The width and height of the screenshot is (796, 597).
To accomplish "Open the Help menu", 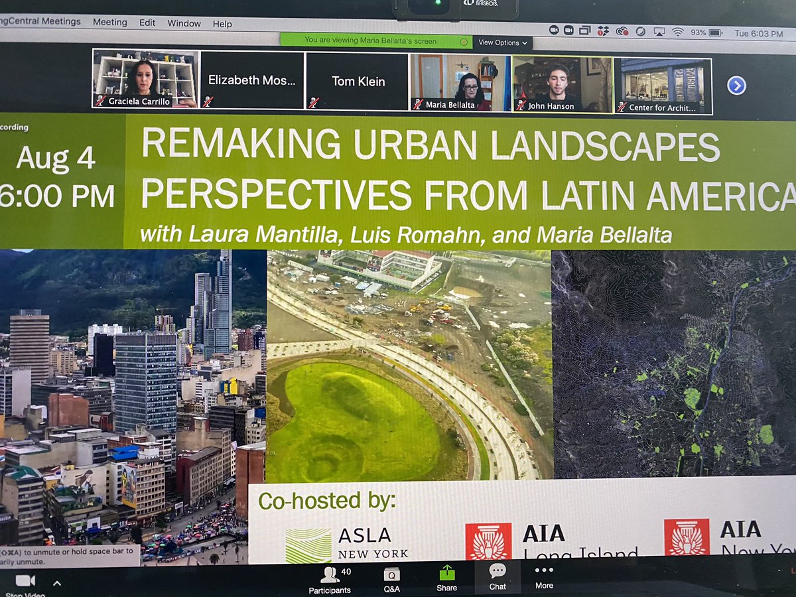I will [222, 24].
